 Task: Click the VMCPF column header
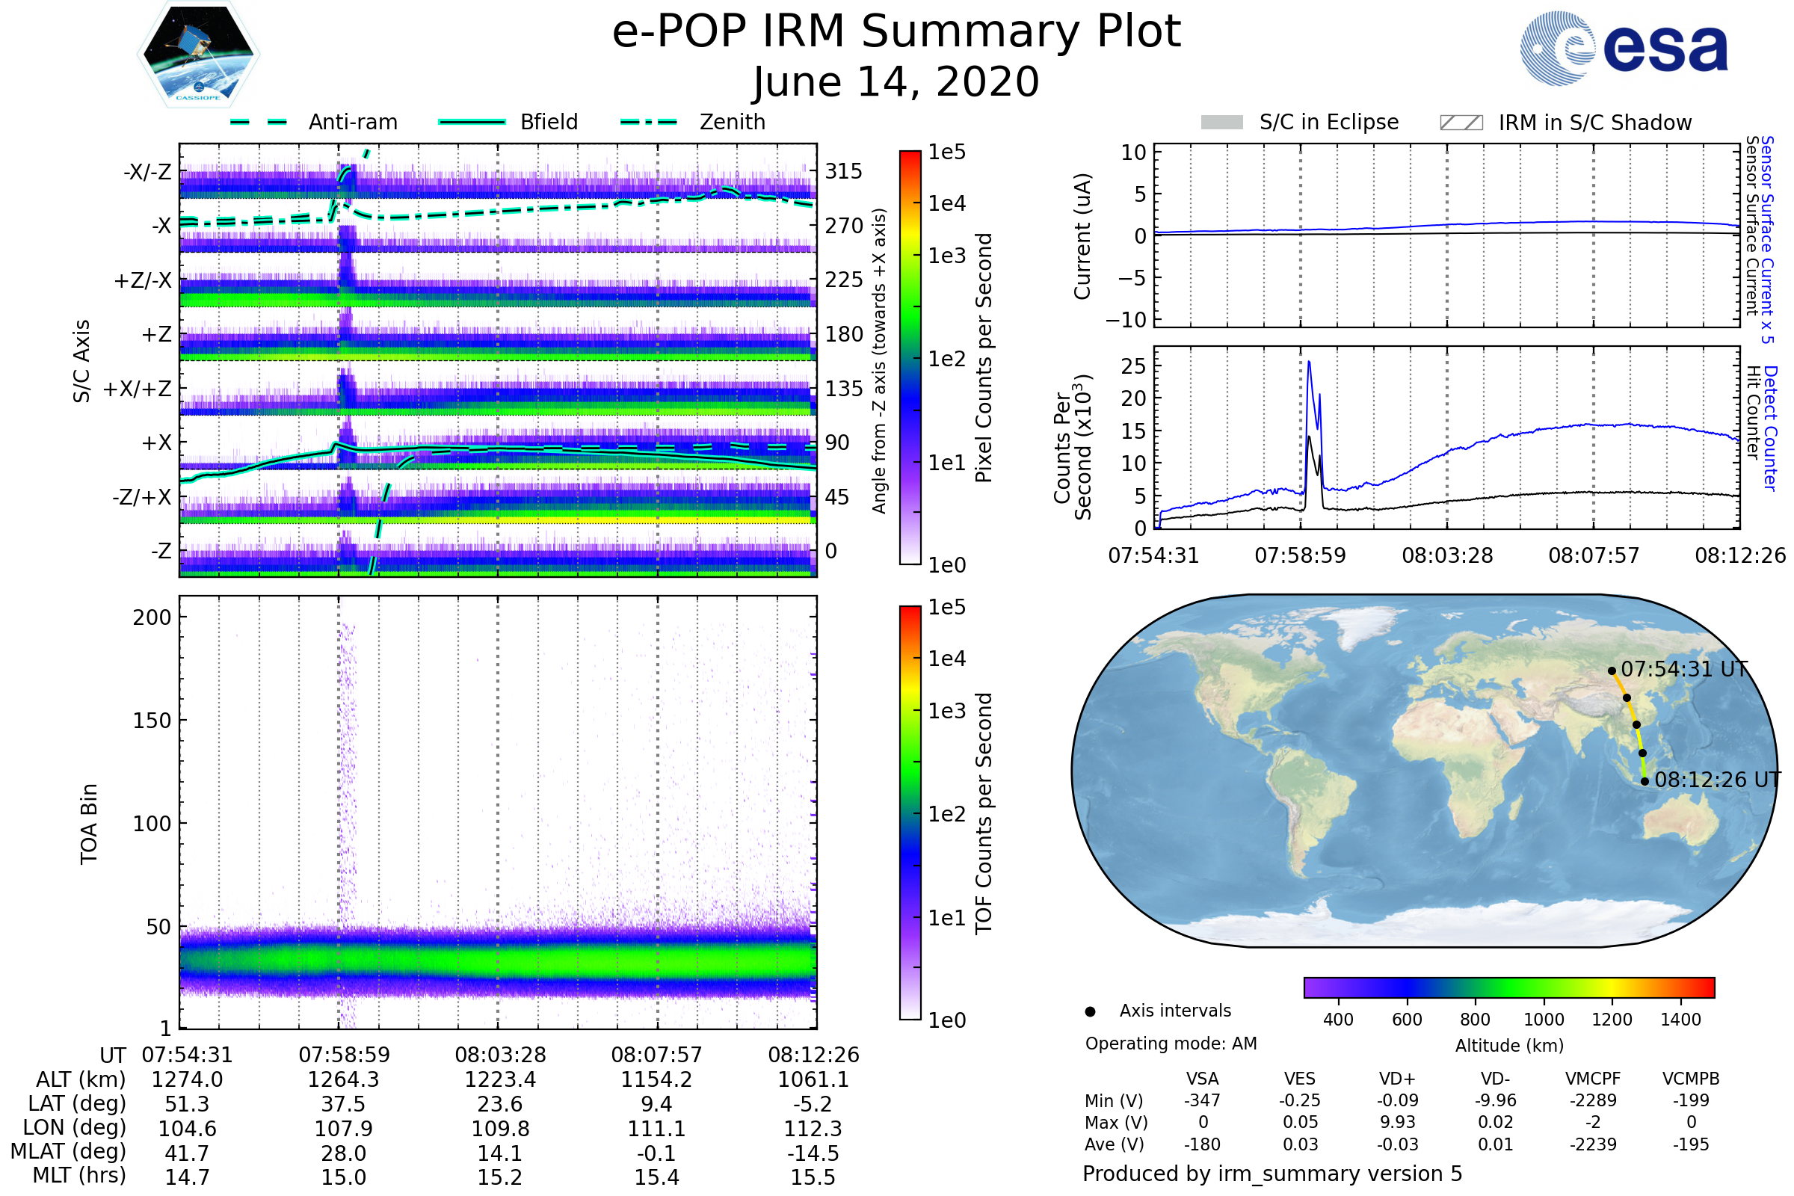point(1592,1079)
